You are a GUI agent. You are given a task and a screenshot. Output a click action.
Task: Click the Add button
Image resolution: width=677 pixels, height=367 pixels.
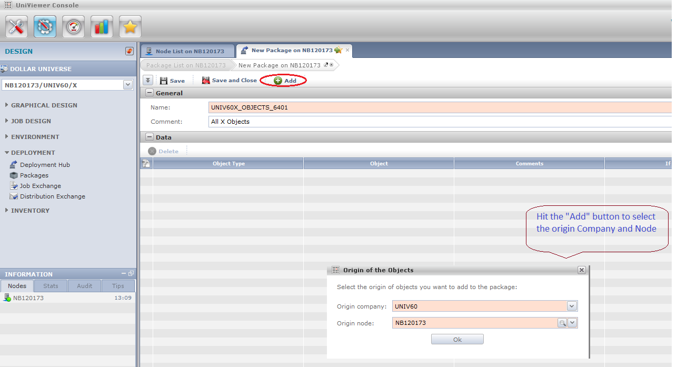[285, 81]
